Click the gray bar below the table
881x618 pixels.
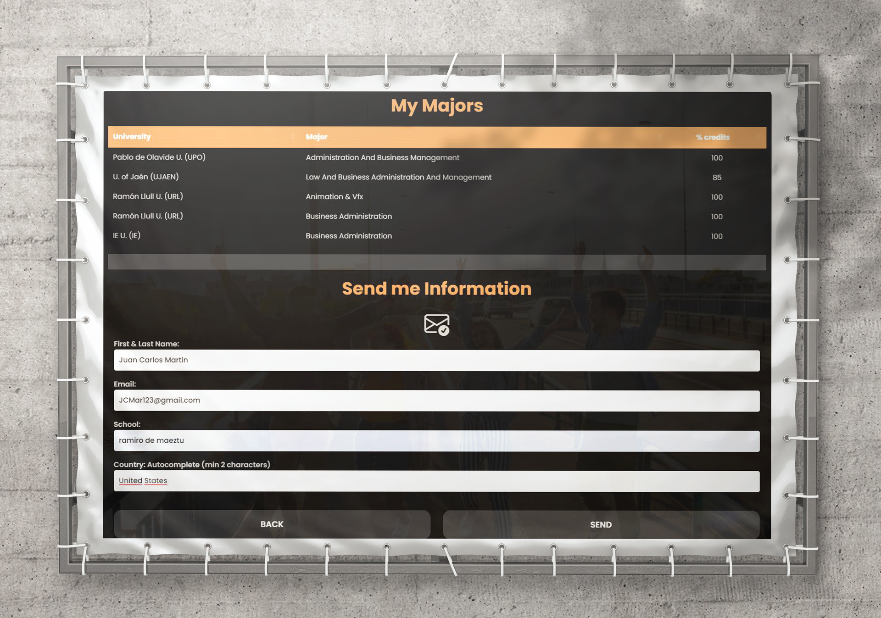coord(436,262)
